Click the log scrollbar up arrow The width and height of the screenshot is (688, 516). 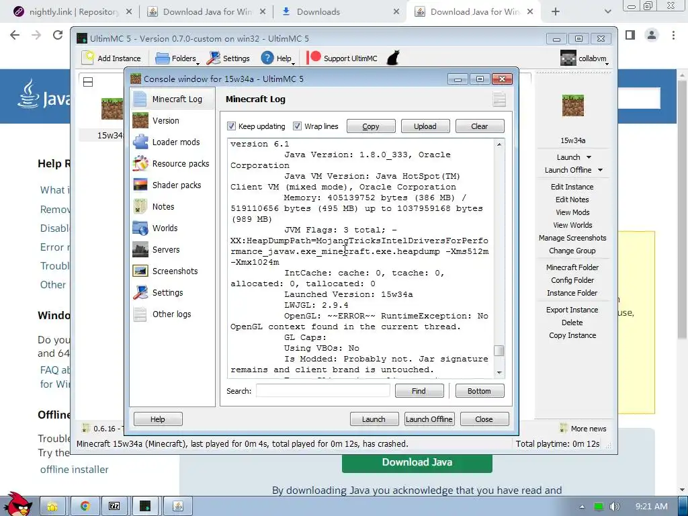(499, 144)
